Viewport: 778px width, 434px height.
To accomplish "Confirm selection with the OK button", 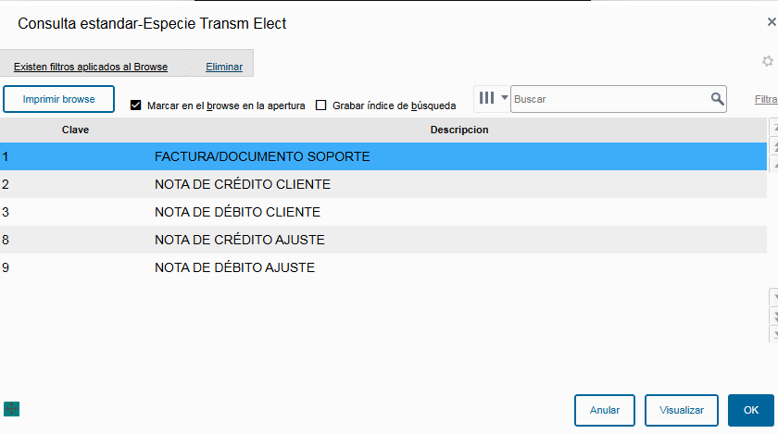I will pyautogui.click(x=750, y=410).
